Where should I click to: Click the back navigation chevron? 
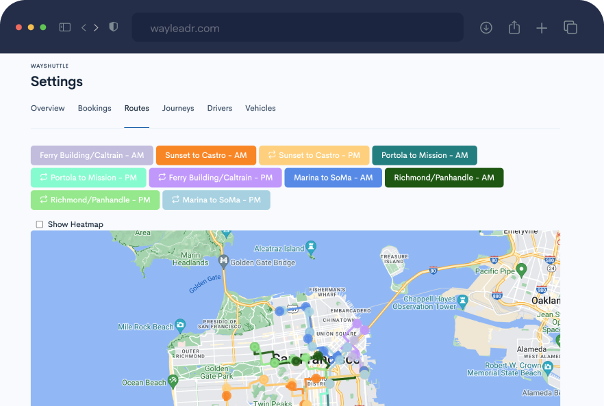click(x=83, y=27)
